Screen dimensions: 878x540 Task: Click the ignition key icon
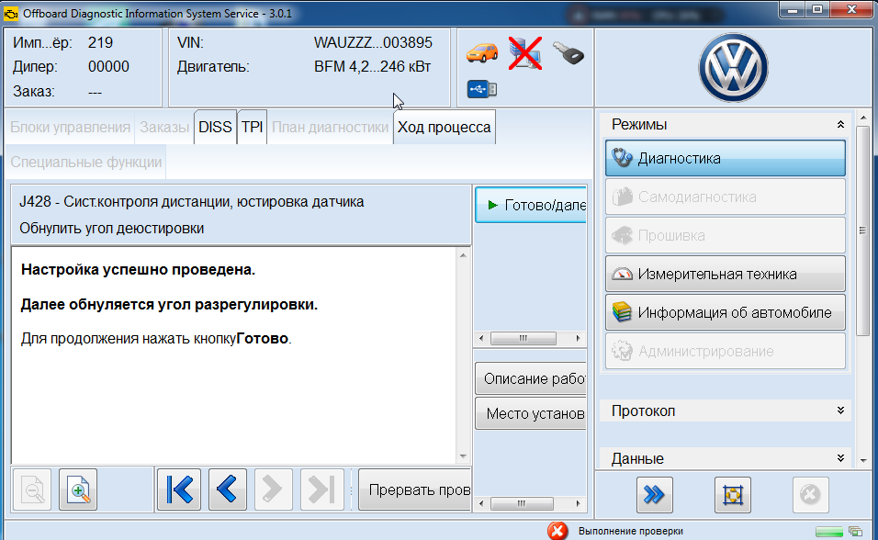(568, 54)
